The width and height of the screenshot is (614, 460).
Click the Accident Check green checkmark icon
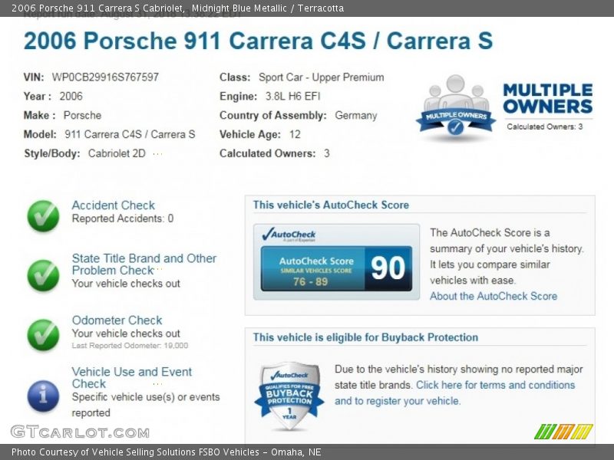point(43,216)
